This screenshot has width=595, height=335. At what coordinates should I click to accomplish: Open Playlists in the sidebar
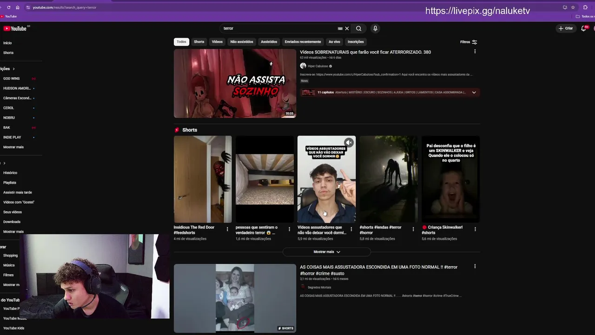(10, 183)
